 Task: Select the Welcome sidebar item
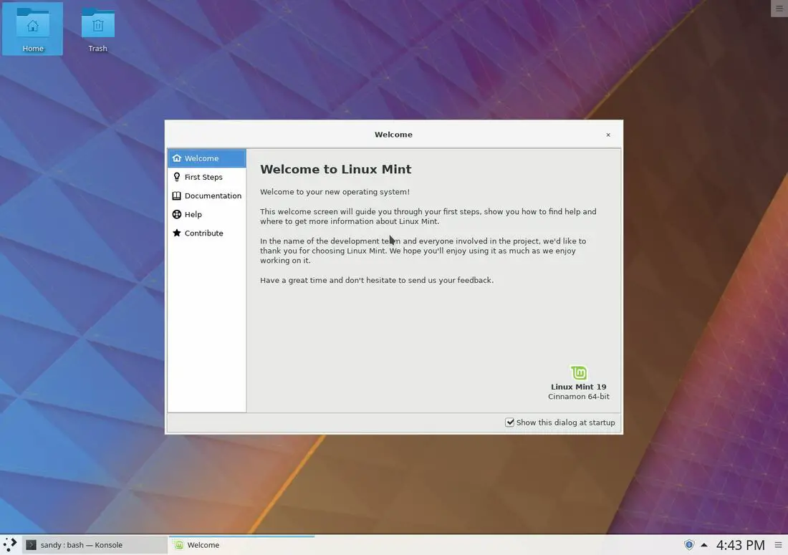(206, 158)
